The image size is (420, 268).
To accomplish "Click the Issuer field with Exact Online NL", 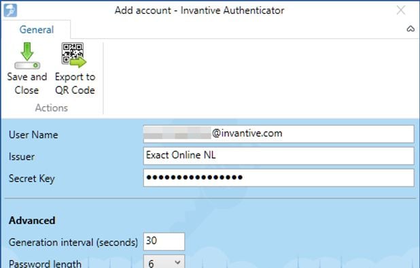I will (279, 156).
